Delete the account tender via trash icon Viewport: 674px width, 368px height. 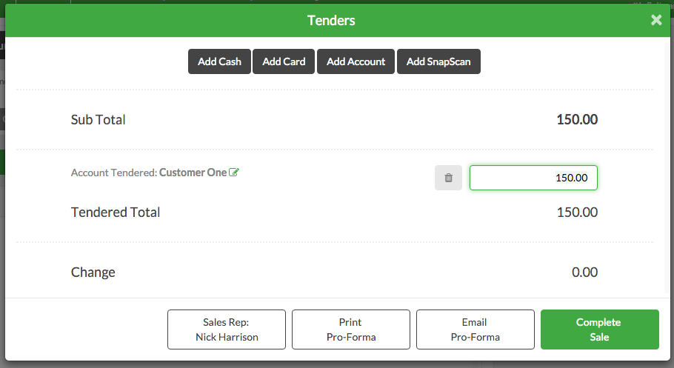pos(448,178)
